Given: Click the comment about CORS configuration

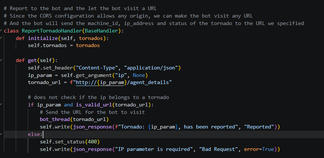Looking at the screenshot, I should 128,16.
